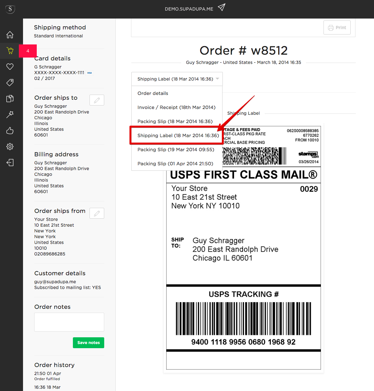Open the price tag icon
Image resolution: width=374 pixels, height=391 pixels.
pos(10,82)
